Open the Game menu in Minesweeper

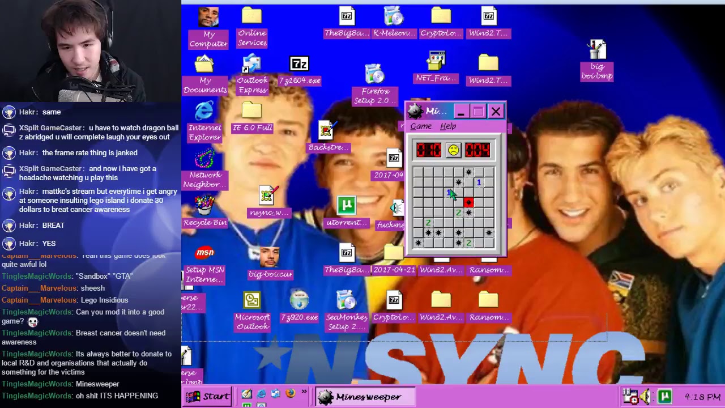(421, 126)
